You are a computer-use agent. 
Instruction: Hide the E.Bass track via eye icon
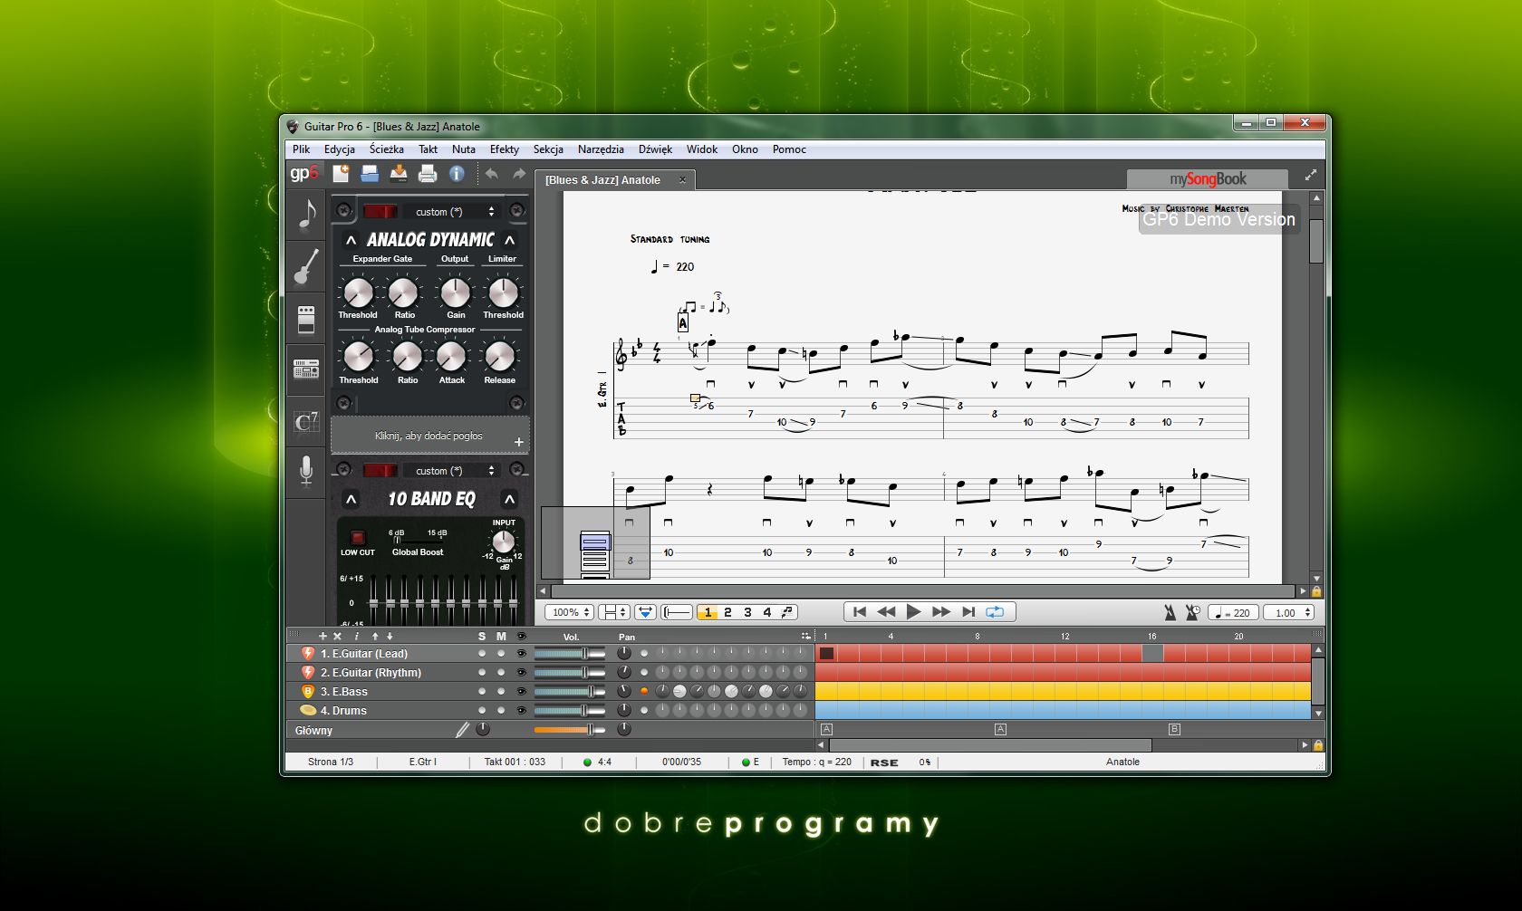pos(521,692)
